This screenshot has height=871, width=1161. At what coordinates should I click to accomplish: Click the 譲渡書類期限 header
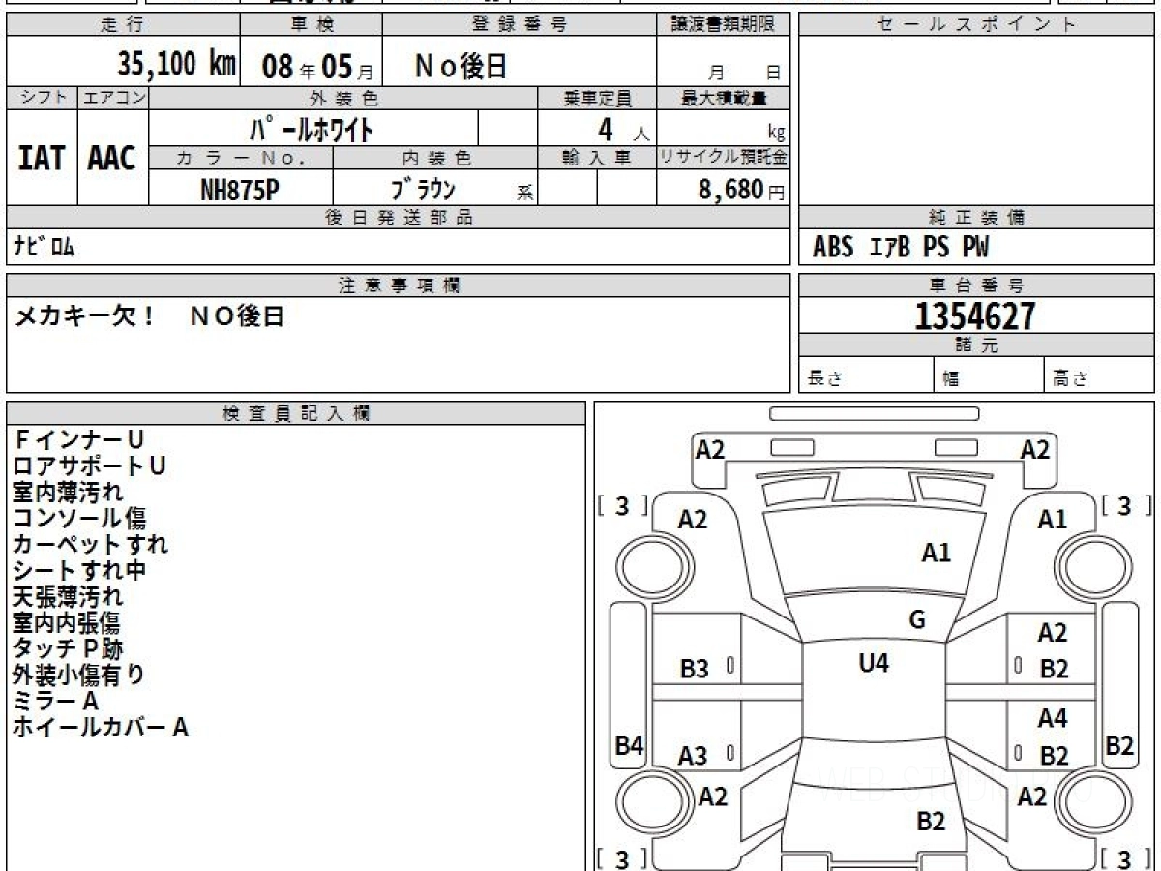point(723,25)
